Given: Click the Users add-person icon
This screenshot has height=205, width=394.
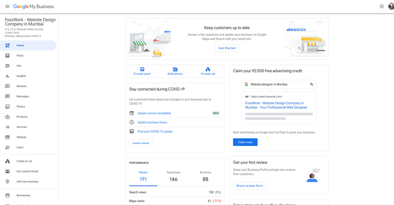Looking at the screenshot, I should pos(8,147).
